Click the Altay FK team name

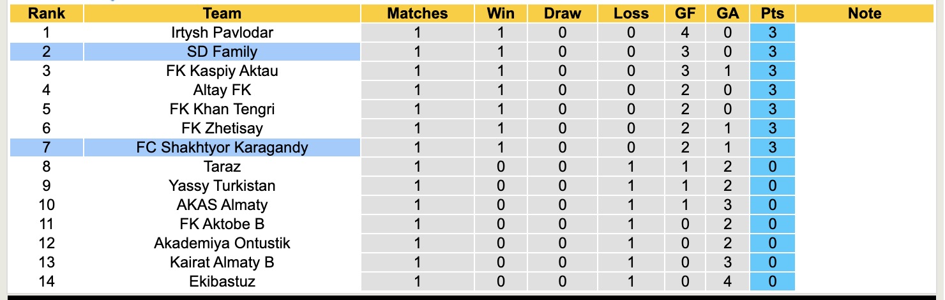pos(222,90)
